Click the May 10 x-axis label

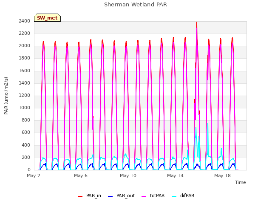(x=128, y=176)
